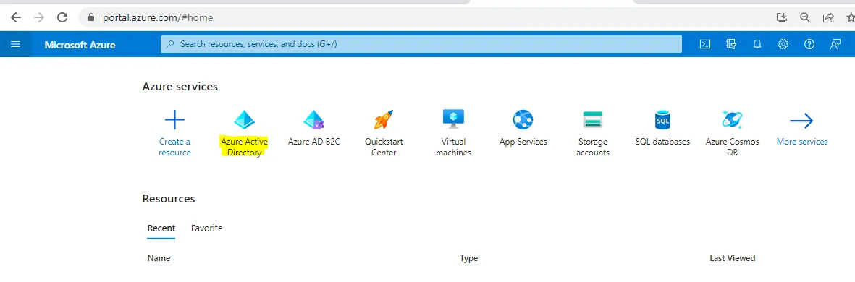Screen dimensions: 855x282
Task: Click the Azure services heading
Action: pyautogui.click(x=180, y=87)
